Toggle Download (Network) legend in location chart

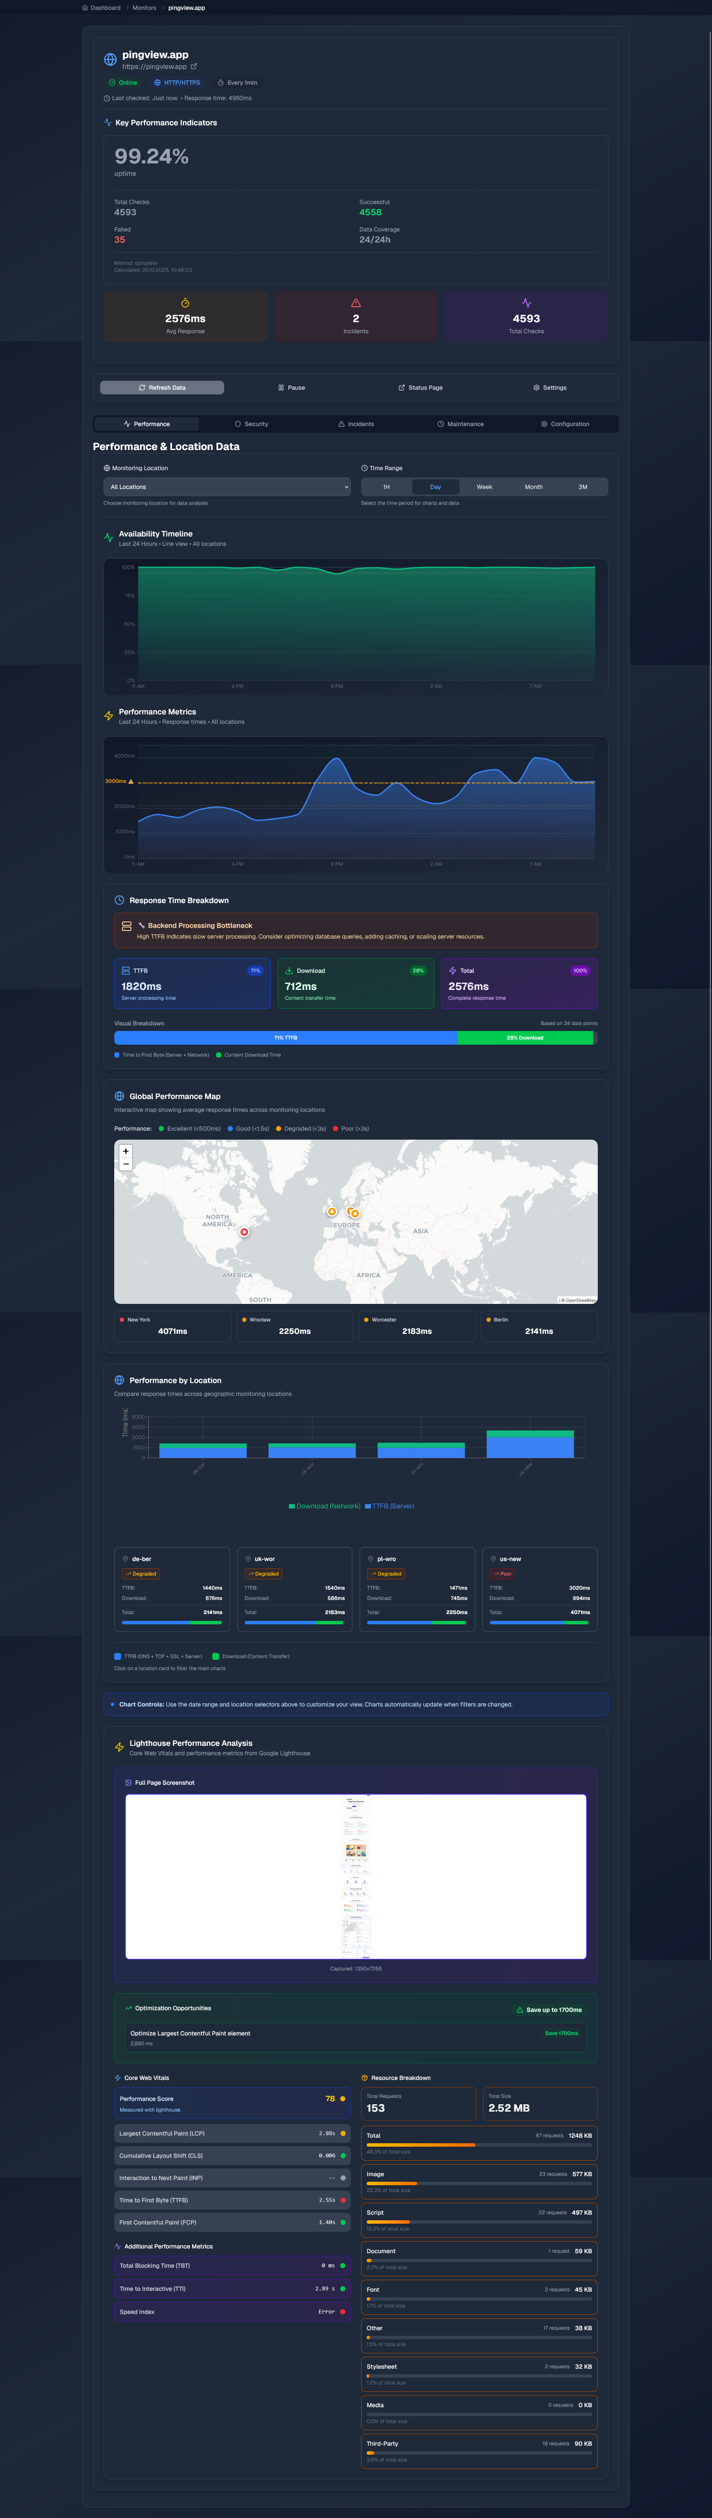(325, 1506)
